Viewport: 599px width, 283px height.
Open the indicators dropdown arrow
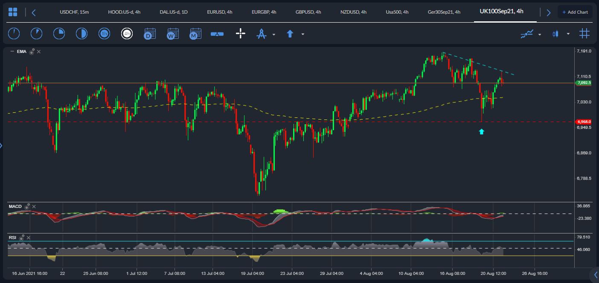click(540, 34)
